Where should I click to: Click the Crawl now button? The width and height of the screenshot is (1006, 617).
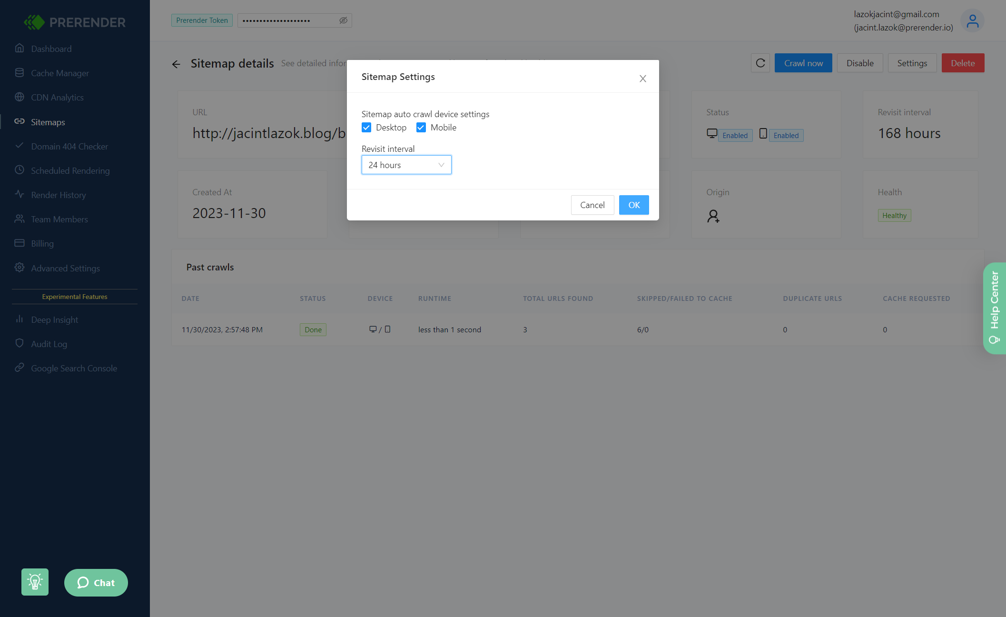click(803, 63)
